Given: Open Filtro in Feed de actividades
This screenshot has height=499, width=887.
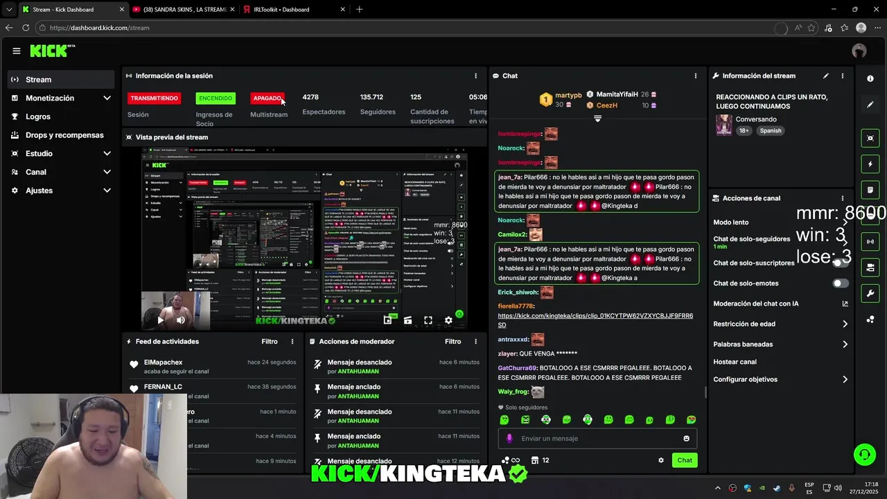Looking at the screenshot, I should [270, 342].
